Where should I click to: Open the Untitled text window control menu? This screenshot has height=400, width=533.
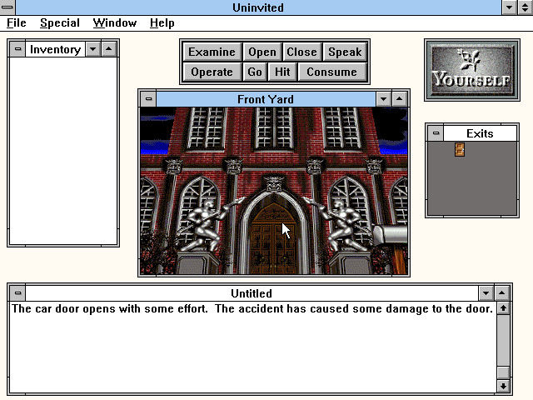point(17,292)
